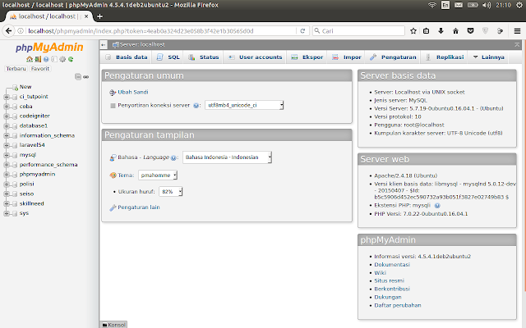
Task: Click the database icon next to laravel54
Action: tap(15, 145)
